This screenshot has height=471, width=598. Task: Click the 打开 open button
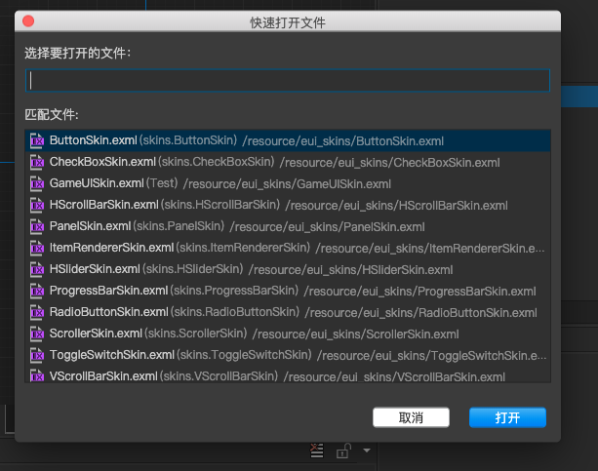pyautogui.click(x=507, y=417)
